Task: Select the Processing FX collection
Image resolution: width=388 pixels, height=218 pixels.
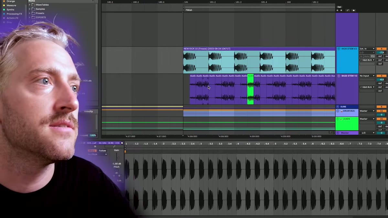Action: pyautogui.click(x=14, y=14)
